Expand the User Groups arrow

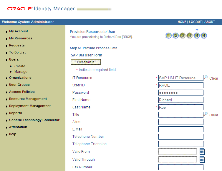[7, 85]
